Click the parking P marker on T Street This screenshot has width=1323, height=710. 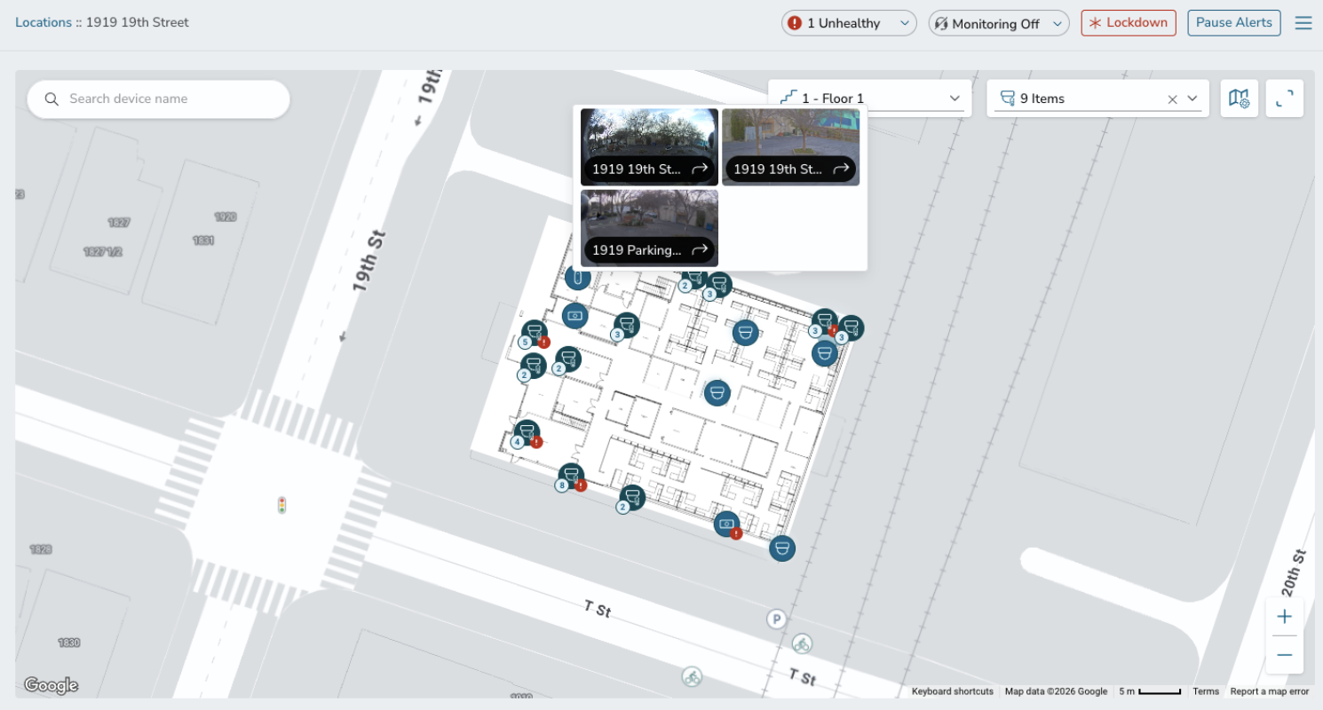(x=776, y=619)
